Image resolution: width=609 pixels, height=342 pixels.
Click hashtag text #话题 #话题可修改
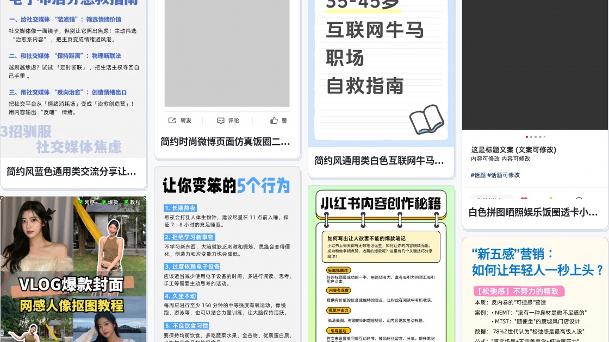click(x=495, y=175)
